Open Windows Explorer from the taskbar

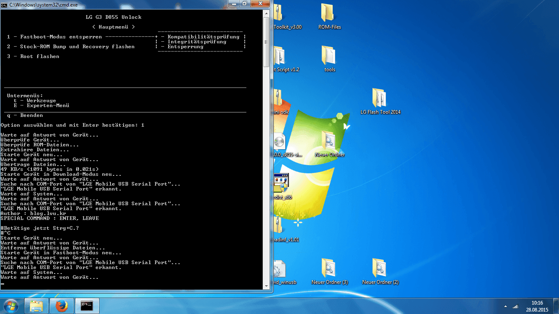[36, 306]
